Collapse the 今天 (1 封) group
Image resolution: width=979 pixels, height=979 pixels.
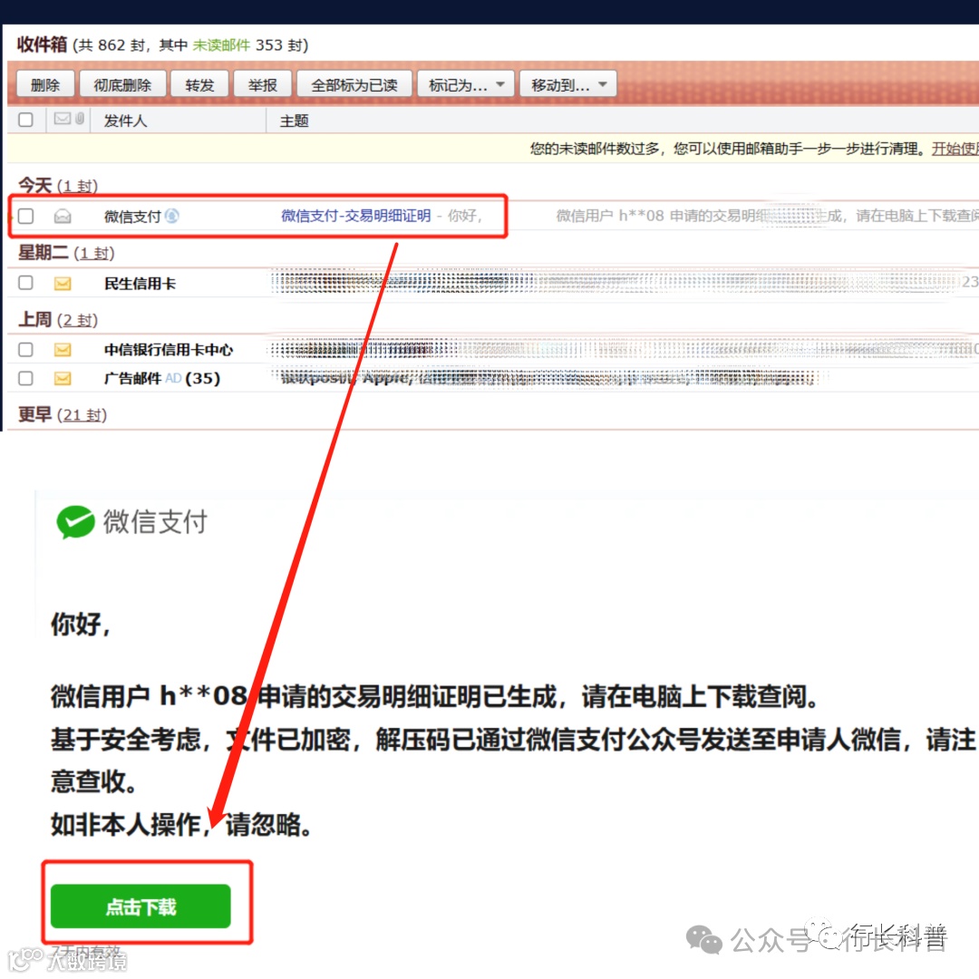point(57,186)
